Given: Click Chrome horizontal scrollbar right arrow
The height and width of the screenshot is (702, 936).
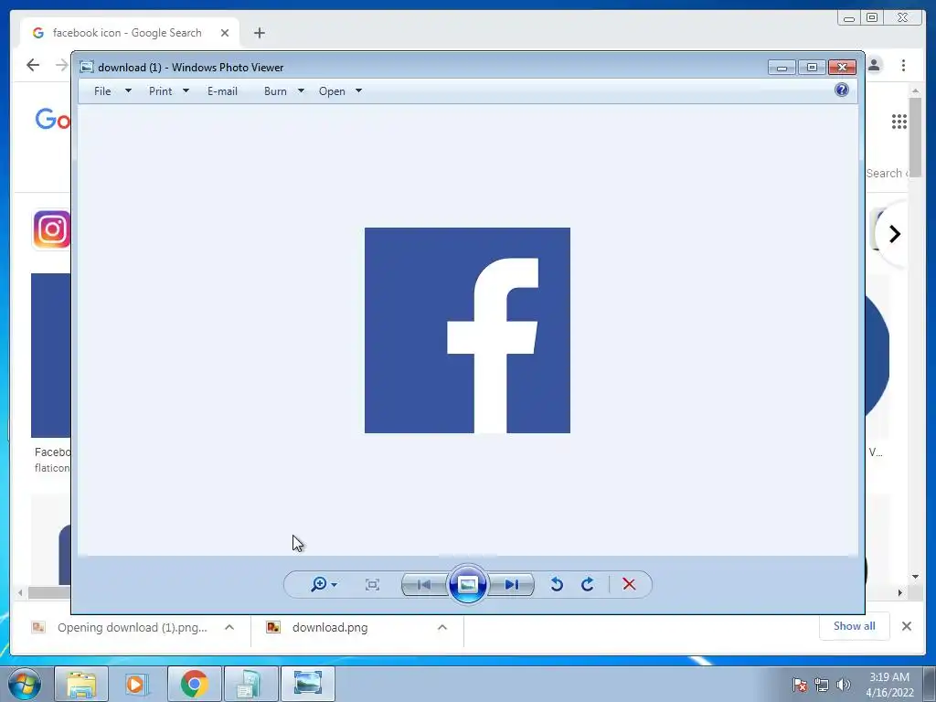Looking at the screenshot, I should click(x=900, y=592).
